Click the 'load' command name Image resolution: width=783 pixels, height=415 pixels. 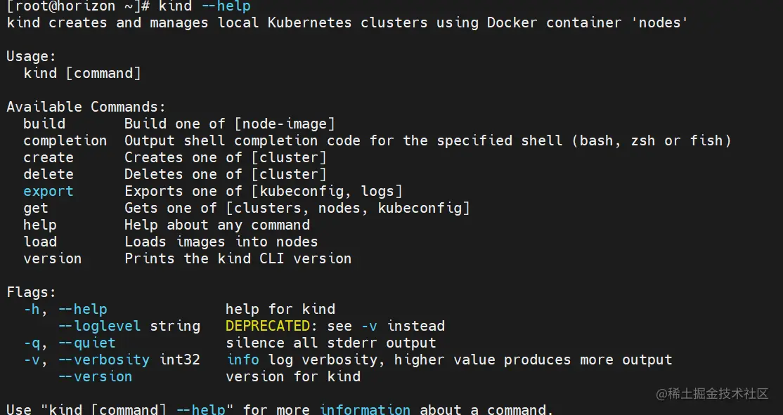pyautogui.click(x=40, y=242)
